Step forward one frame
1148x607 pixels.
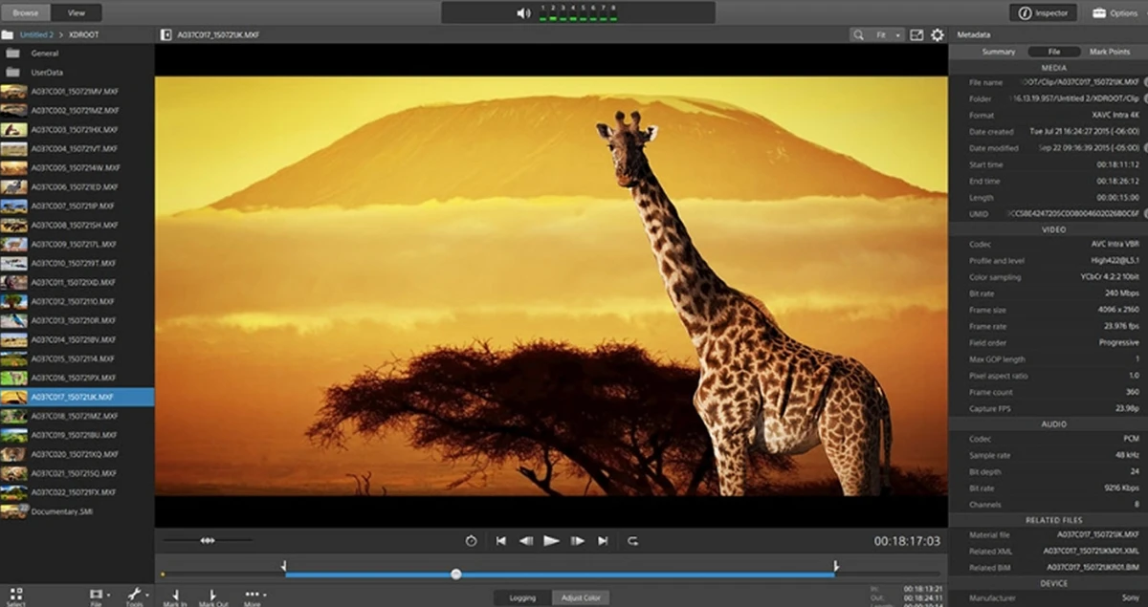click(x=577, y=540)
